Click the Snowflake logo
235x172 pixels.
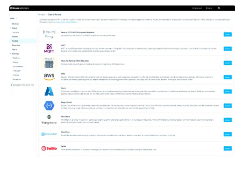click(x=49, y=134)
